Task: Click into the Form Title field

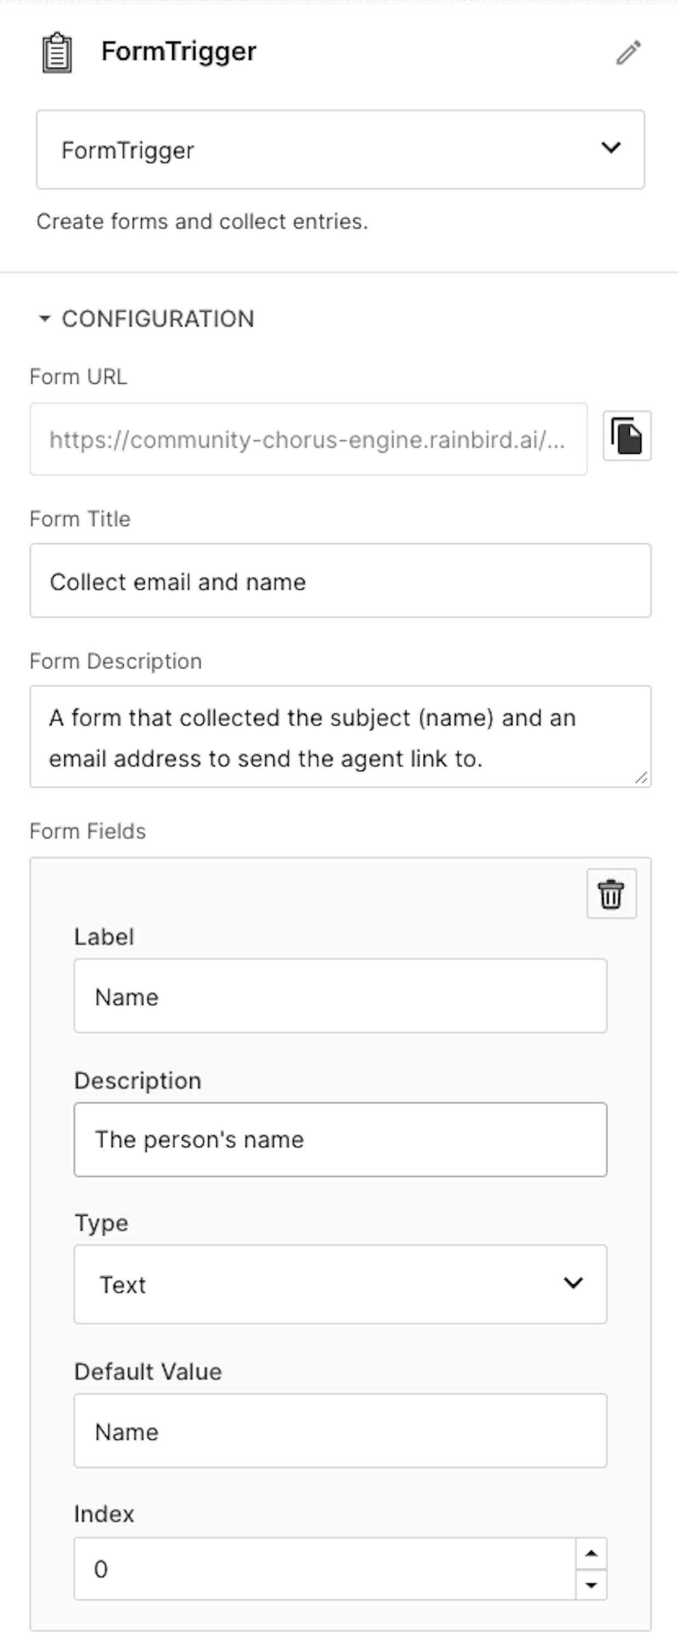Action: tap(341, 581)
